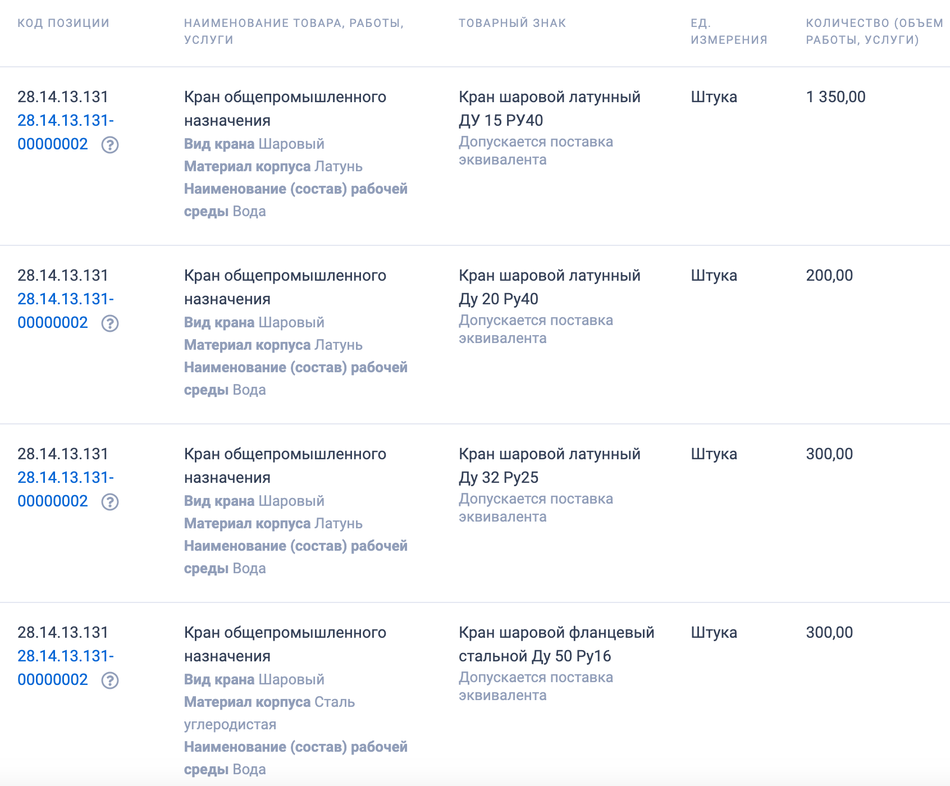Image resolution: width=950 pixels, height=786 pixels.
Task: Click Кран шаровой фланцевый стальной Ду 50 text
Action: (556, 643)
